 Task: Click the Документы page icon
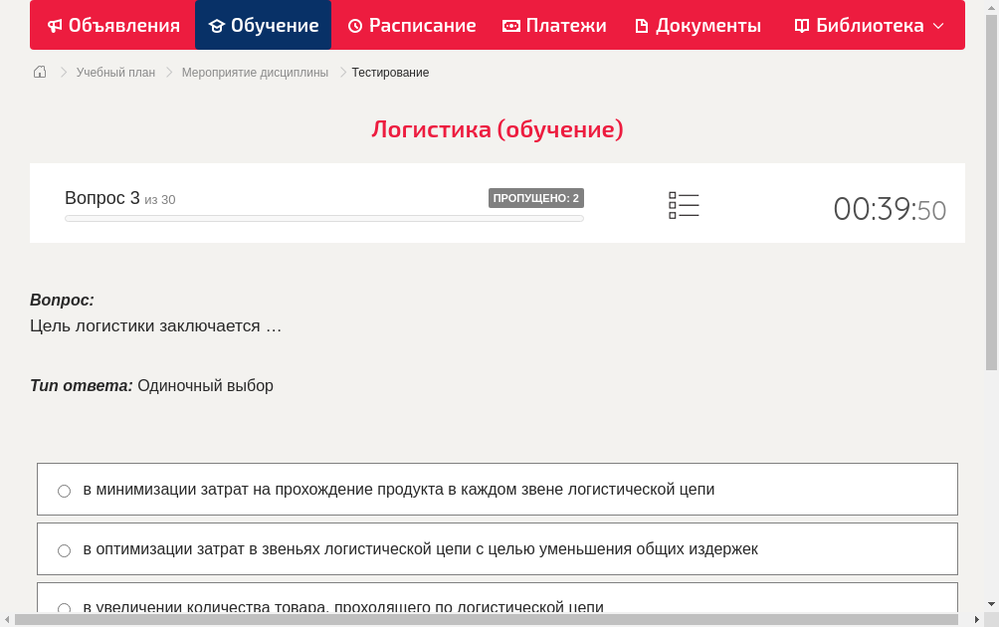tap(642, 25)
